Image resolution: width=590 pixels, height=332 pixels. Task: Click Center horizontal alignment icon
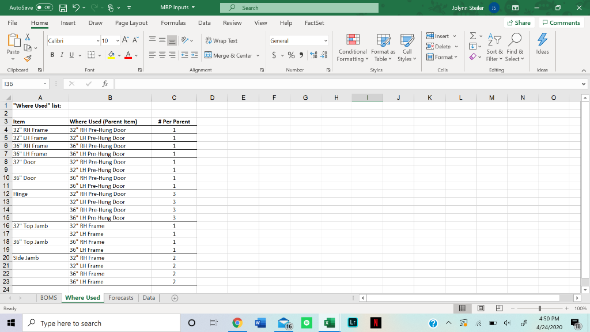pyautogui.click(x=162, y=55)
